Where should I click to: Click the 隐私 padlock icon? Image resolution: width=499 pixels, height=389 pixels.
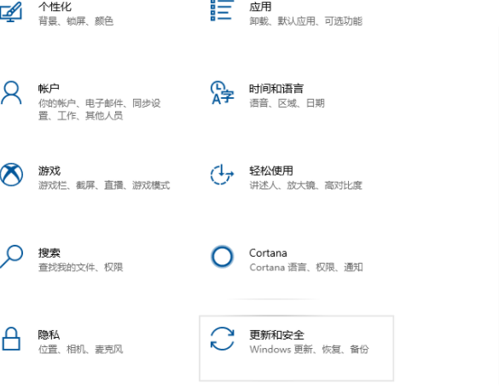click(11, 339)
